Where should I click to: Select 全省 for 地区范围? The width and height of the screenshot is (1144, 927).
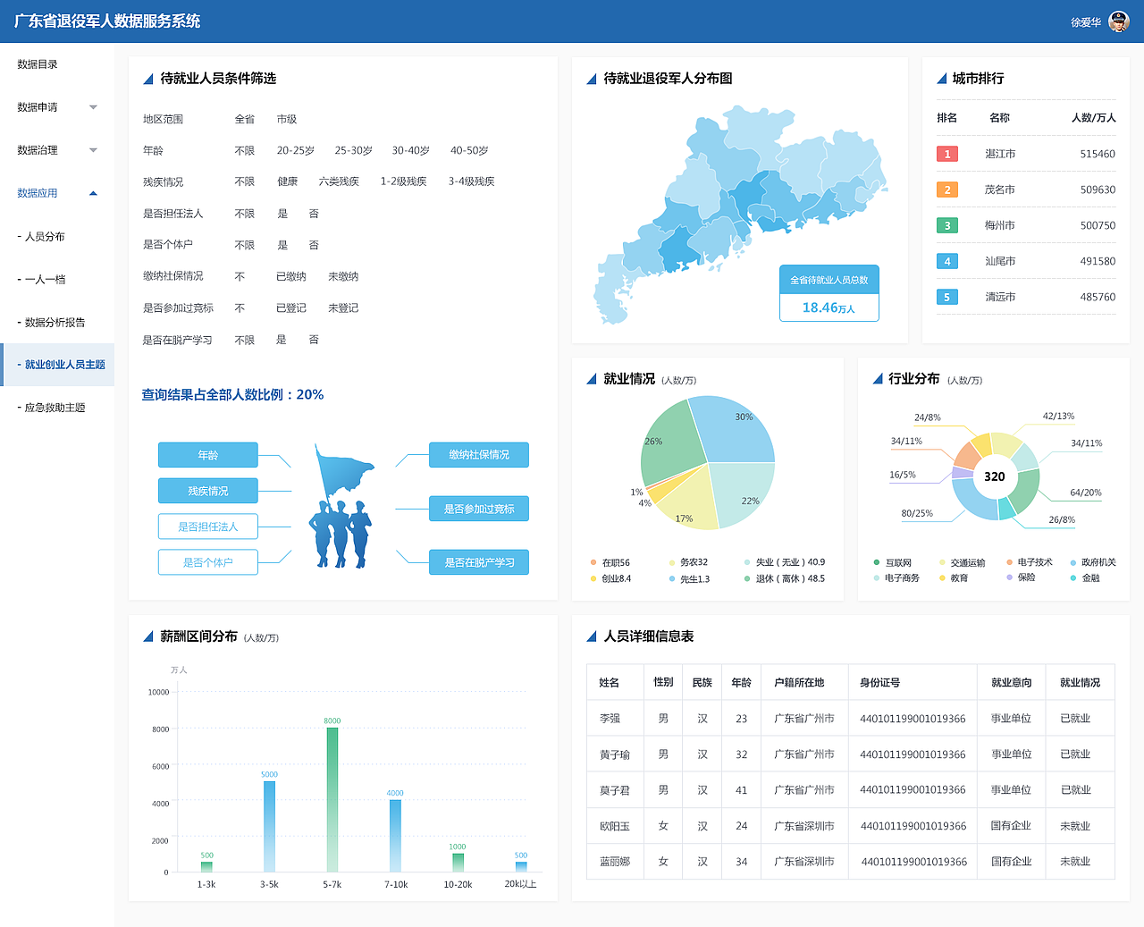pyautogui.click(x=245, y=119)
